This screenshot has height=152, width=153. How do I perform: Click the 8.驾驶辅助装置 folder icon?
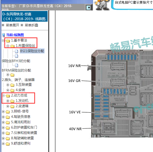pos(8,139)
